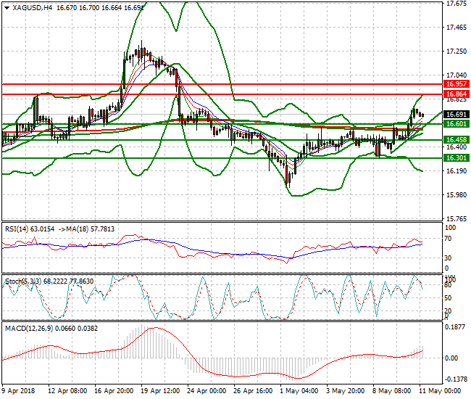This screenshot has width=471, height=399.
Task: Click the -0.1378 value on MACD scale
Action: [x=455, y=379]
